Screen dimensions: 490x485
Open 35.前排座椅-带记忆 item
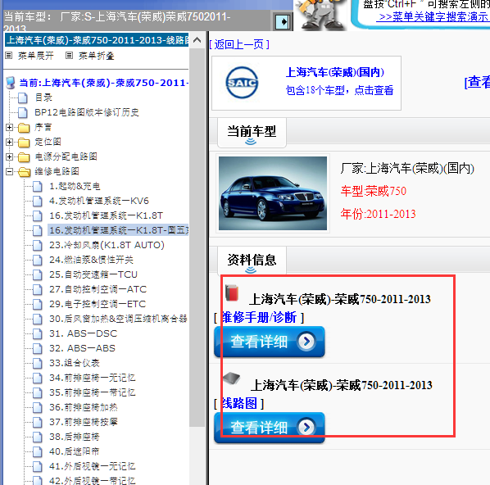click(93, 392)
